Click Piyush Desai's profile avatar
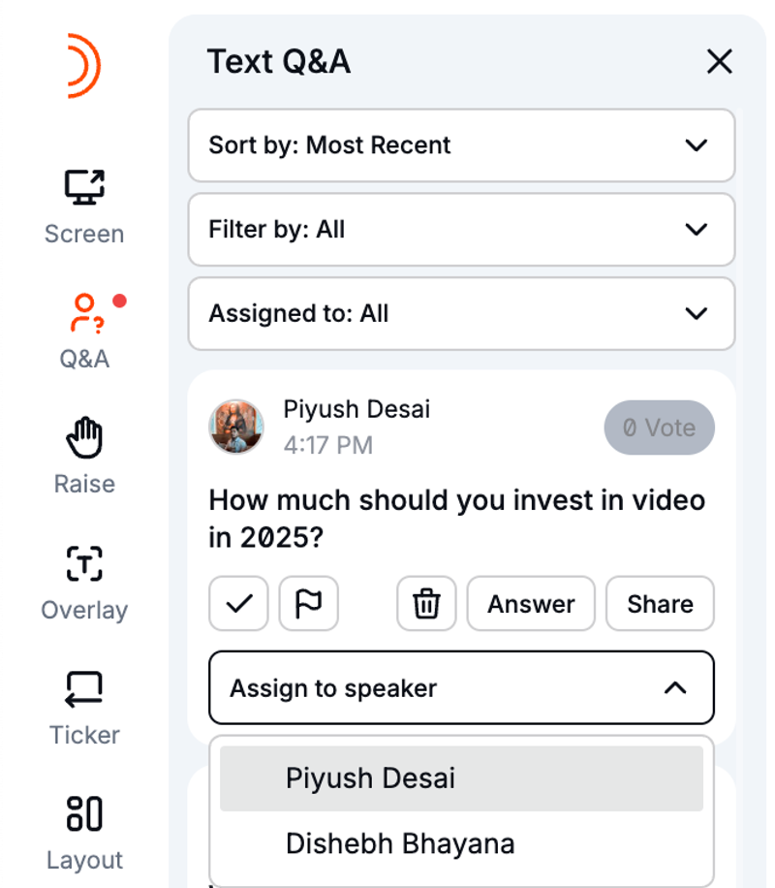Viewport: 775px width, 888px height. tap(236, 427)
